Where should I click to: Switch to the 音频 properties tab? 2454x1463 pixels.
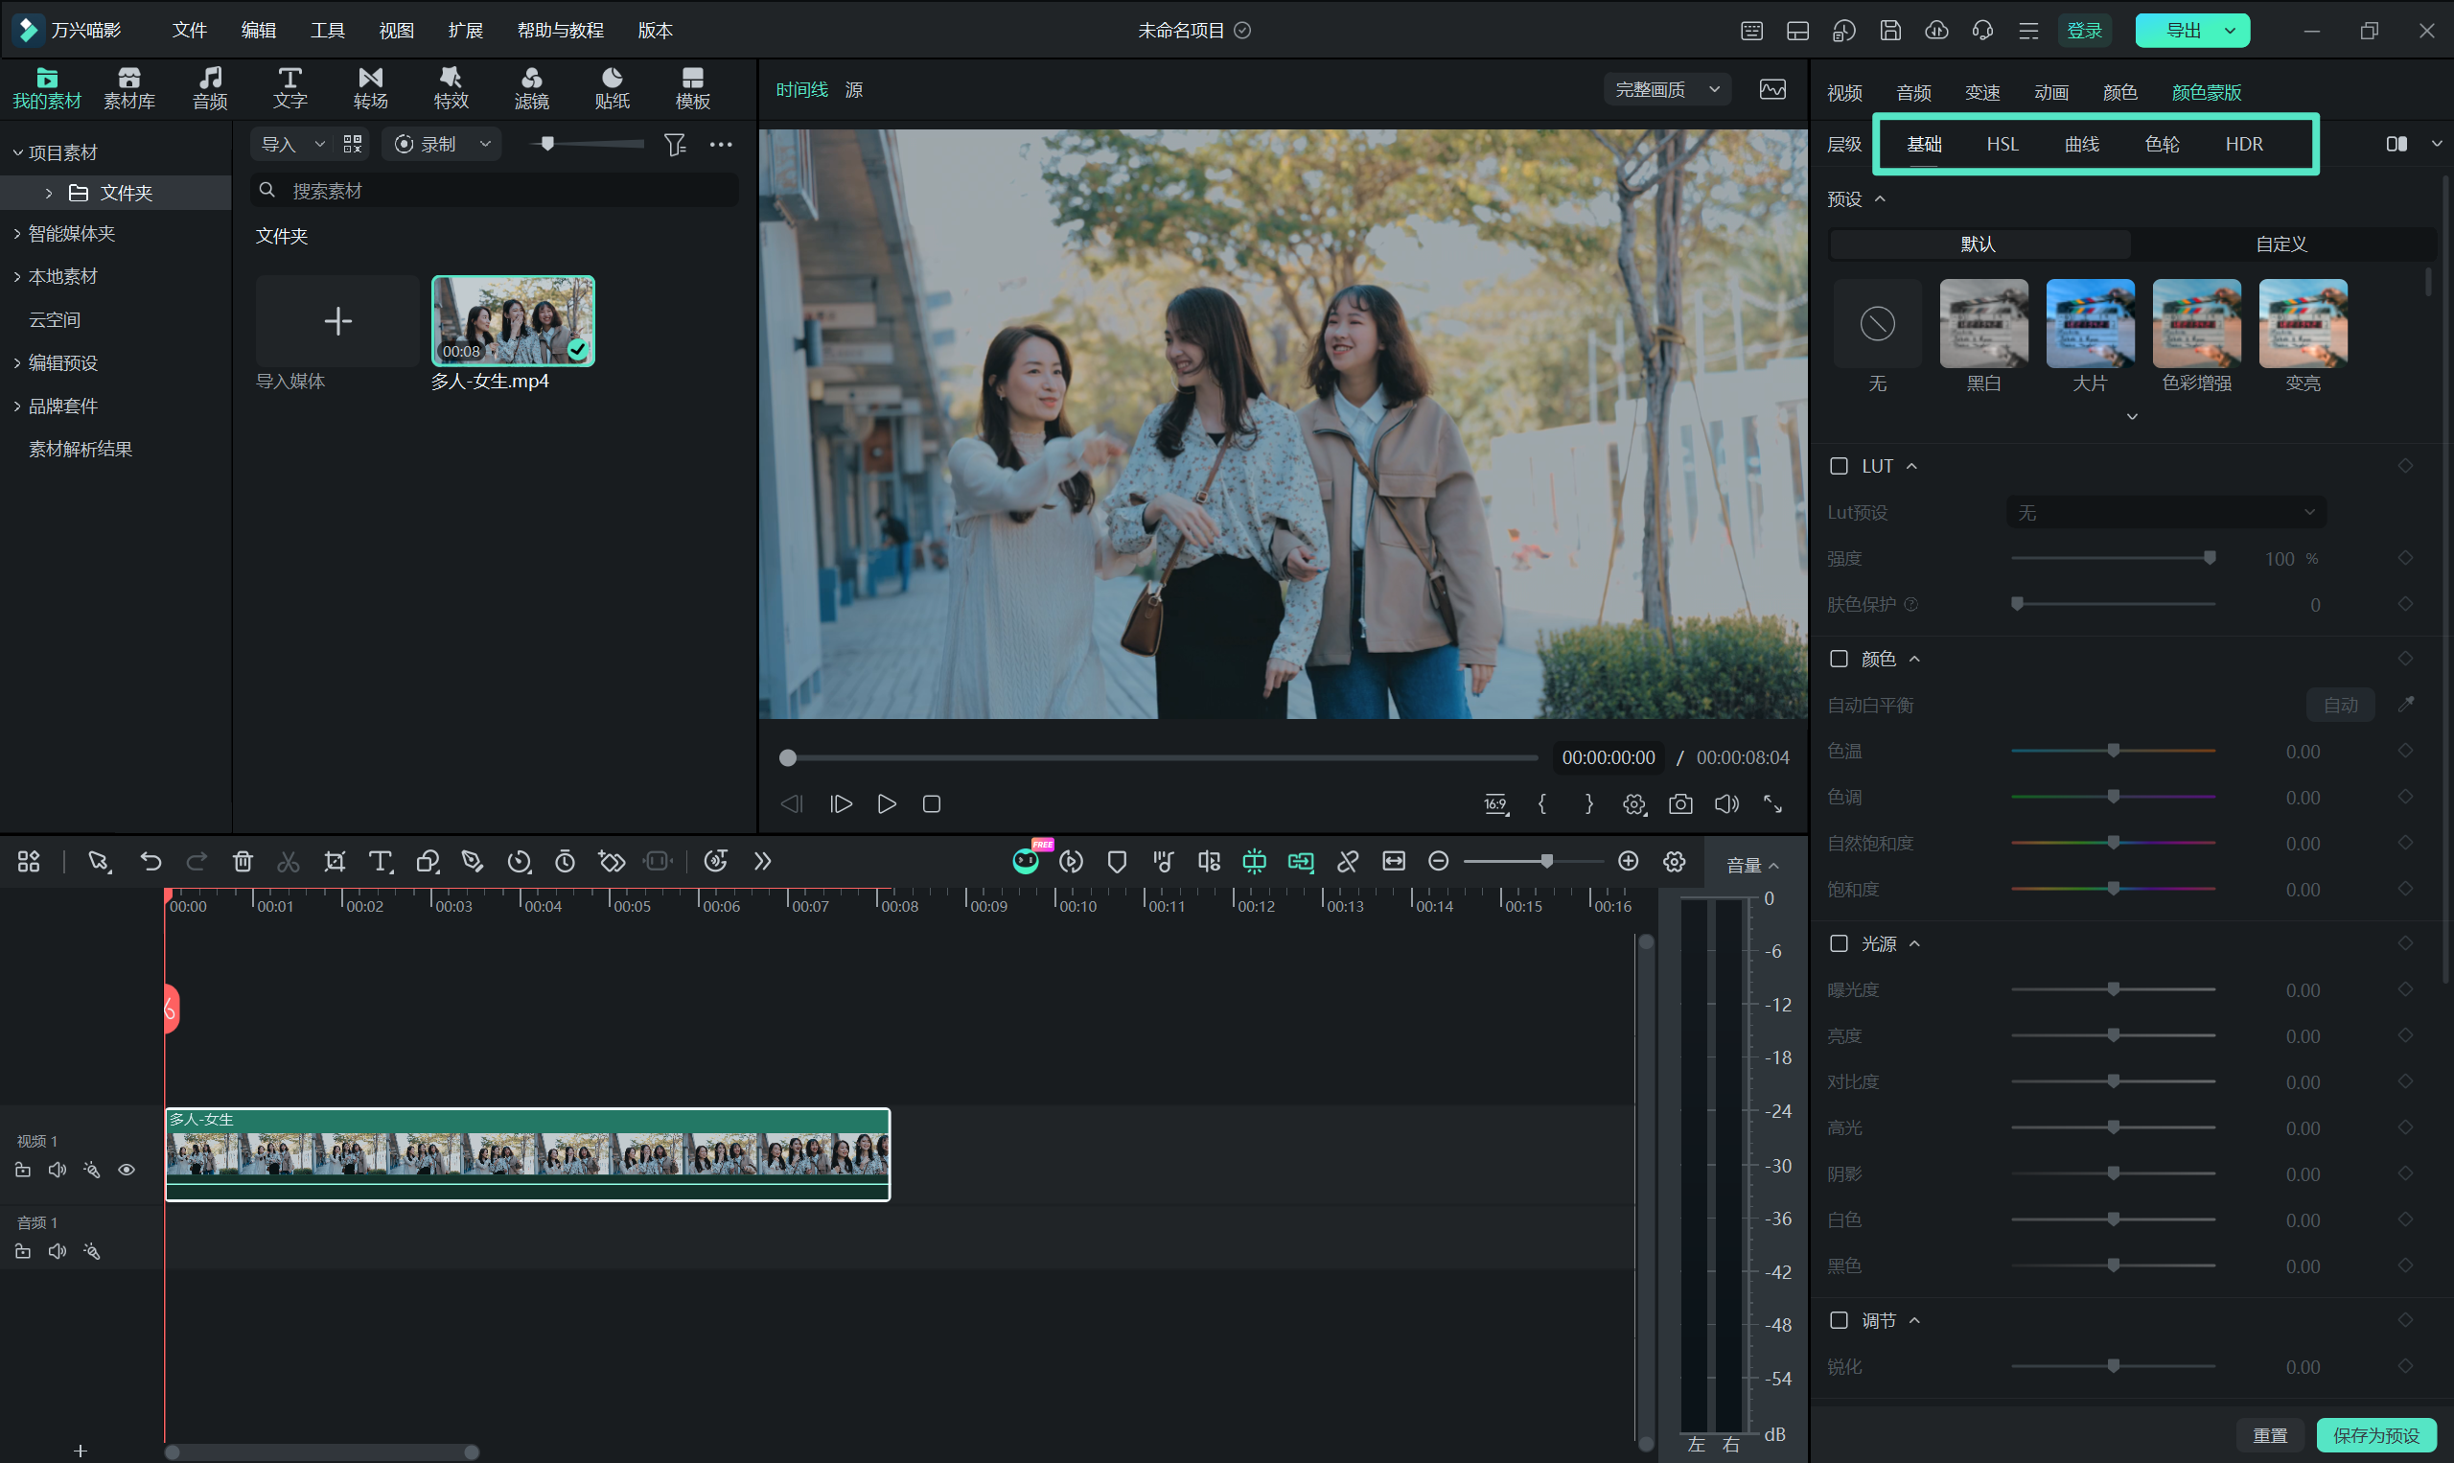[1913, 92]
